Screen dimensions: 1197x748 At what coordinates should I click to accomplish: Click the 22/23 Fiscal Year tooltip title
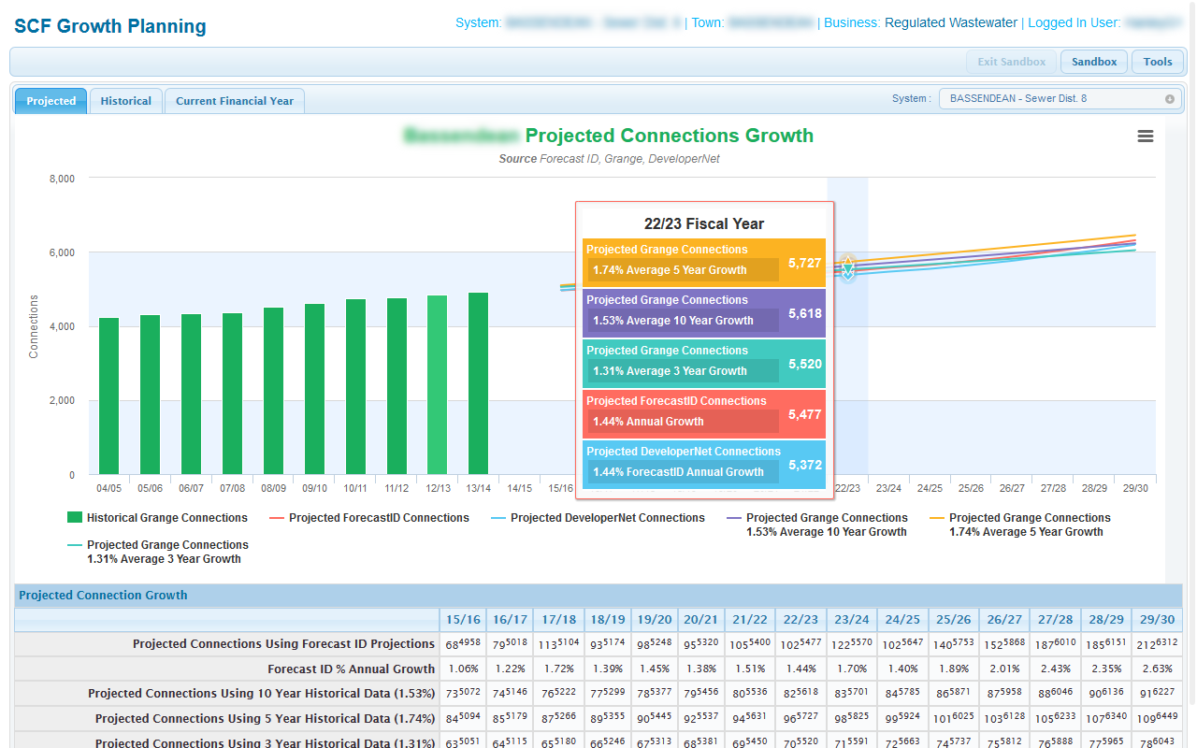pos(704,224)
